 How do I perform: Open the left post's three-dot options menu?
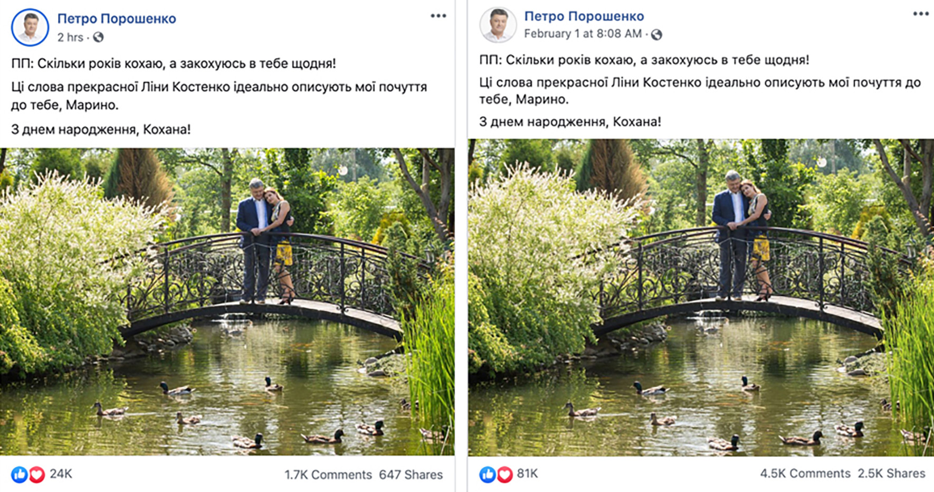[x=438, y=16]
